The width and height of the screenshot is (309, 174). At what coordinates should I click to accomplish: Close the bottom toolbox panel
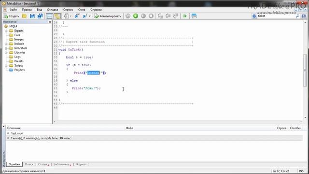coord(3,126)
